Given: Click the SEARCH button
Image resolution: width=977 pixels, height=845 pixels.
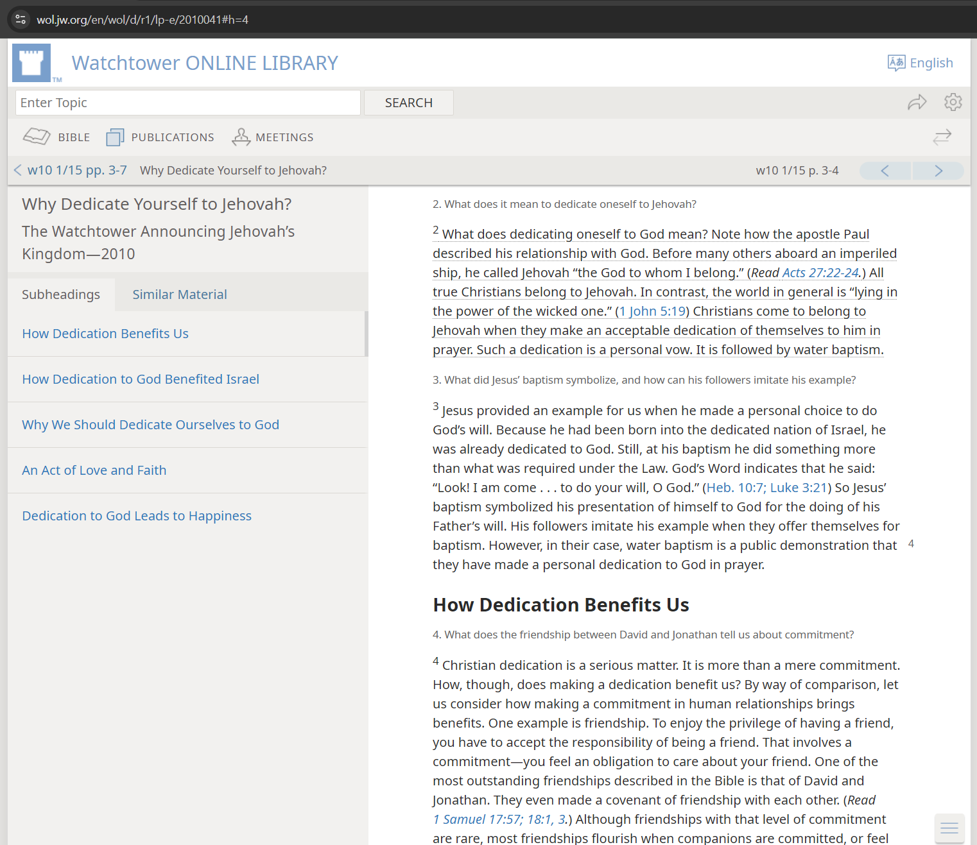Looking at the screenshot, I should pyautogui.click(x=408, y=103).
